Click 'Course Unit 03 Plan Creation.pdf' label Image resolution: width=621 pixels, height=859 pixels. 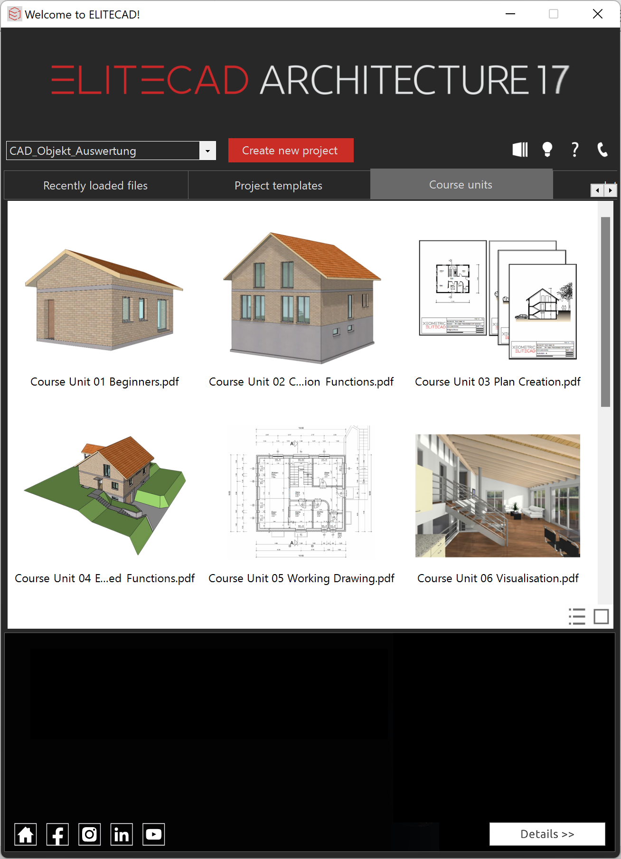tap(498, 382)
